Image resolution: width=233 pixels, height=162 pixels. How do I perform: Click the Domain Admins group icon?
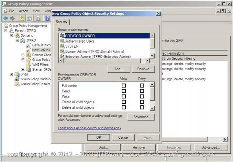click(62, 51)
